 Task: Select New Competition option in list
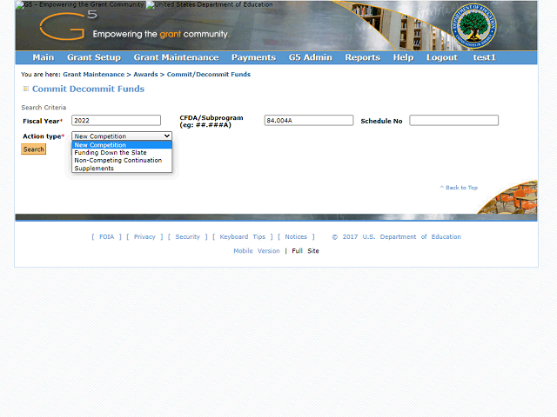pyautogui.click(x=122, y=145)
